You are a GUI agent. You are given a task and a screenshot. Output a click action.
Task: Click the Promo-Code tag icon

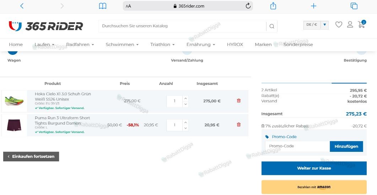pyautogui.click(x=267, y=137)
